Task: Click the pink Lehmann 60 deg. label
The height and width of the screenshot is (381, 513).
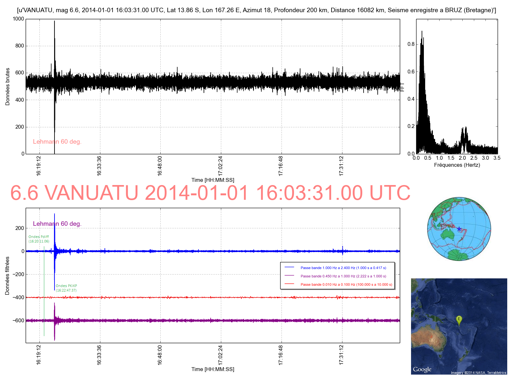Action: pyautogui.click(x=57, y=142)
